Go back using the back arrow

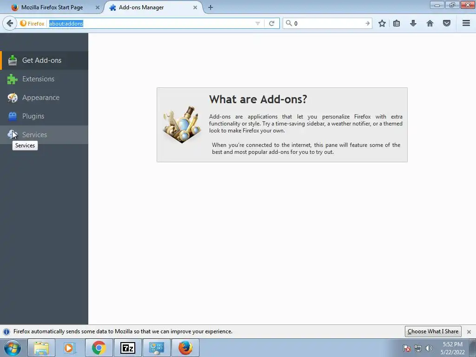coord(10,23)
